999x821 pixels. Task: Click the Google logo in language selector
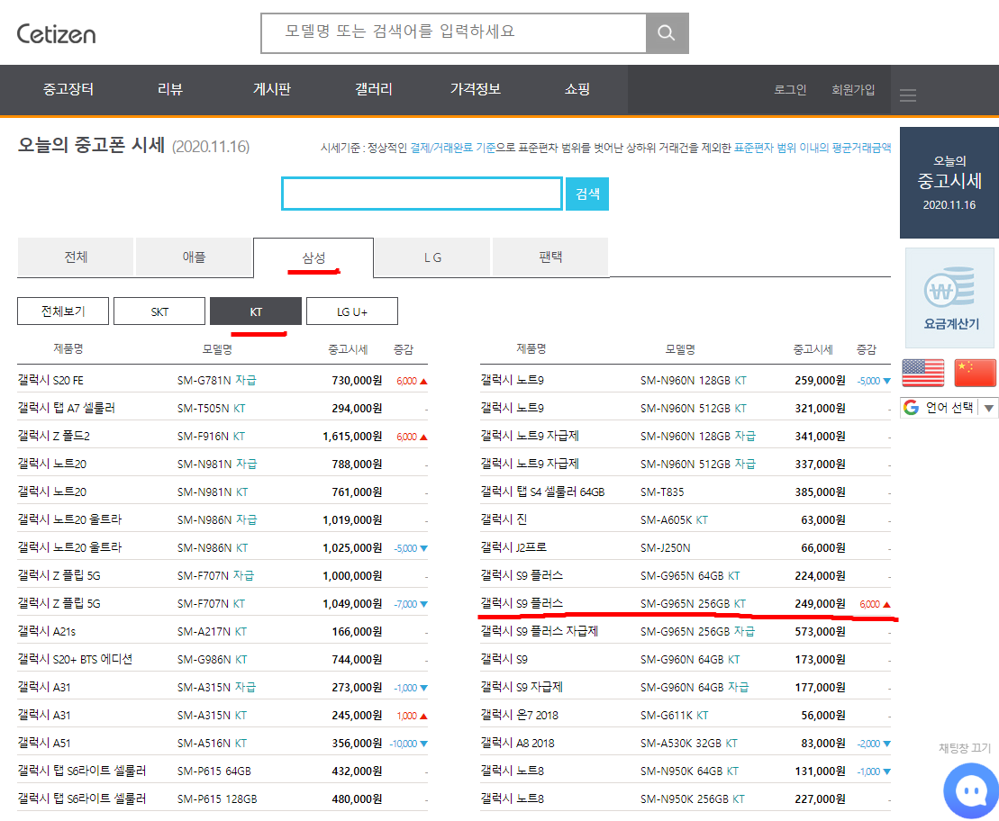click(x=911, y=408)
